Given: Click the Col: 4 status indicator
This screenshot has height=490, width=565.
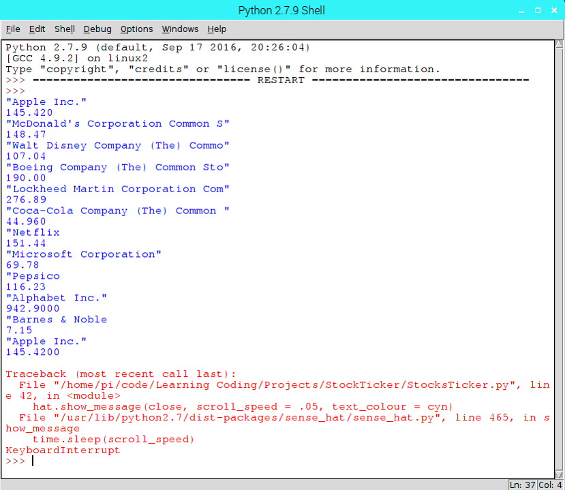Looking at the screenshot, I should [x=550, y=485].
